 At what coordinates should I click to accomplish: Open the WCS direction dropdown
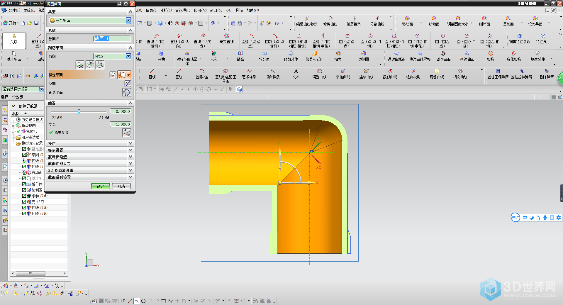128,56
